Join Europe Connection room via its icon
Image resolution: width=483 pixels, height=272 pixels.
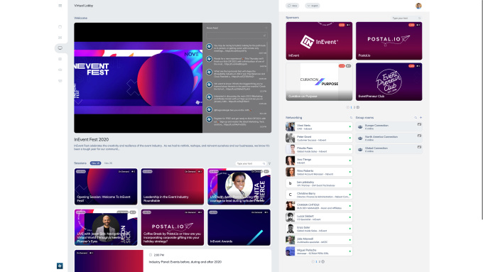click(419, 124)
